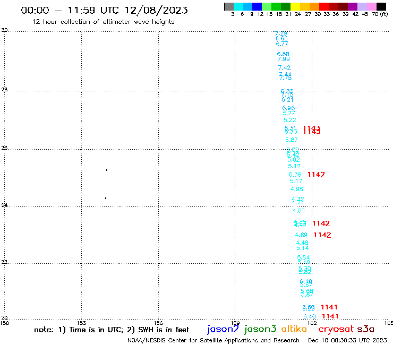Select the orange swatch near the 30 label
Screen dimensions: 393x345
(314, 6)
